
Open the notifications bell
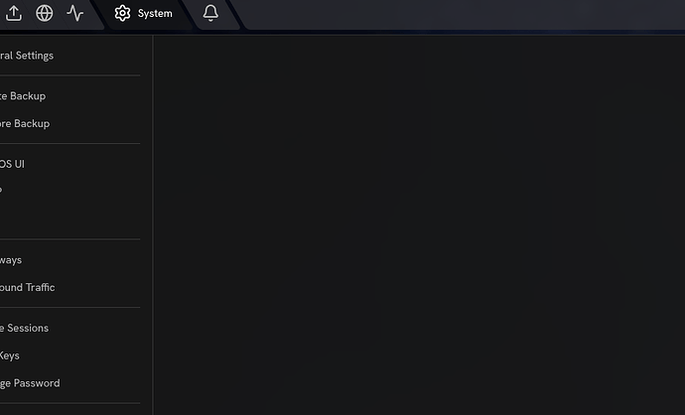click(210, 13)
